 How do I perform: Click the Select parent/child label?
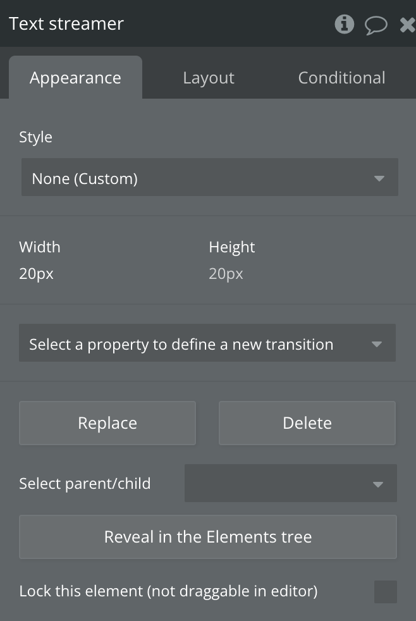pyautogui.click(x=85, y=484)
